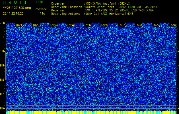
Task: Click the 1826 time marker
Action: [104, 25]
